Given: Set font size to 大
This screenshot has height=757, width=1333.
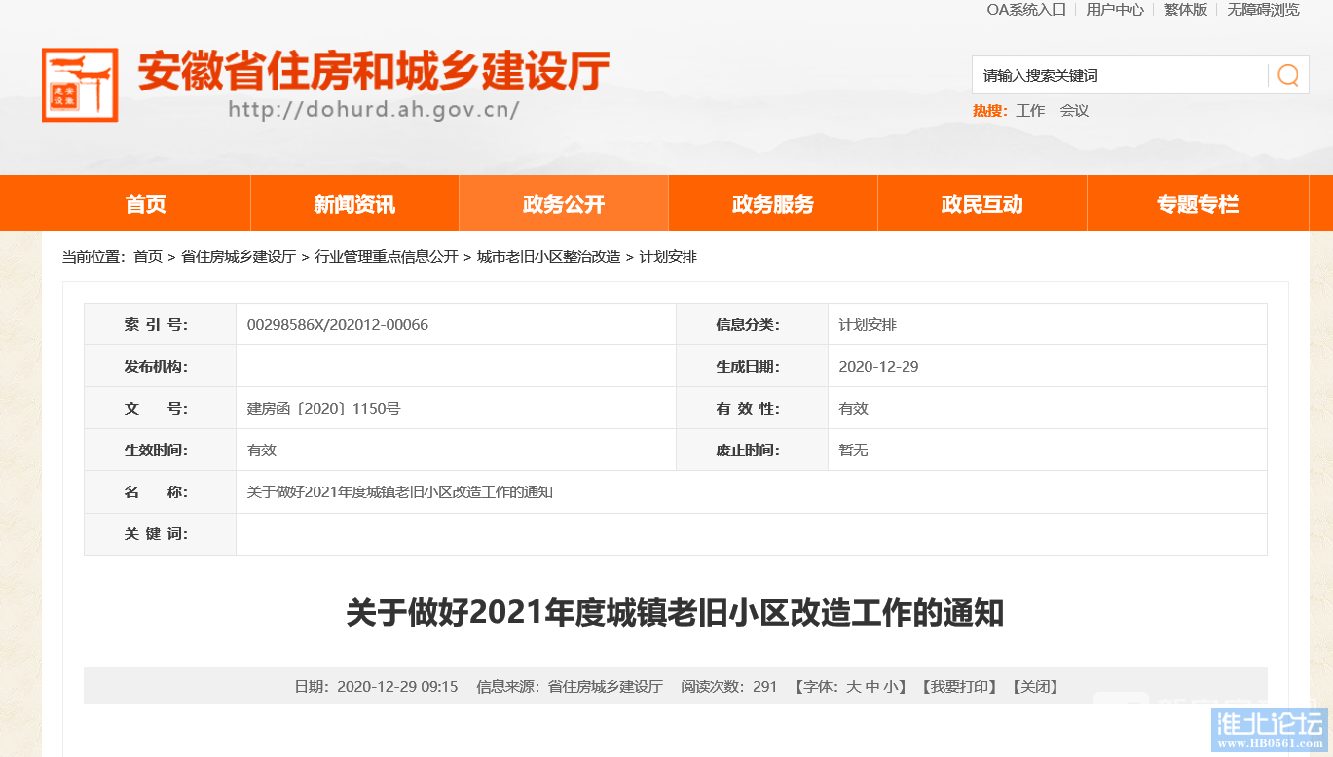Looking at the screenshot, I should 853,687.
